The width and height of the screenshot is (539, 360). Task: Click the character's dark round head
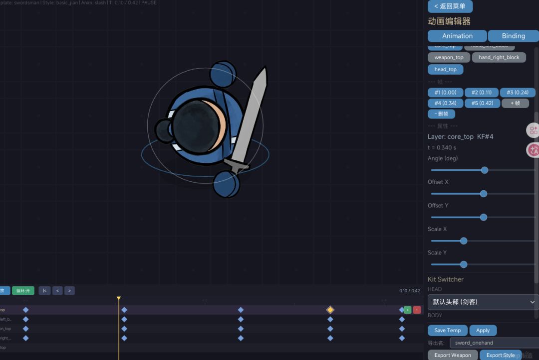click(195, 126)
